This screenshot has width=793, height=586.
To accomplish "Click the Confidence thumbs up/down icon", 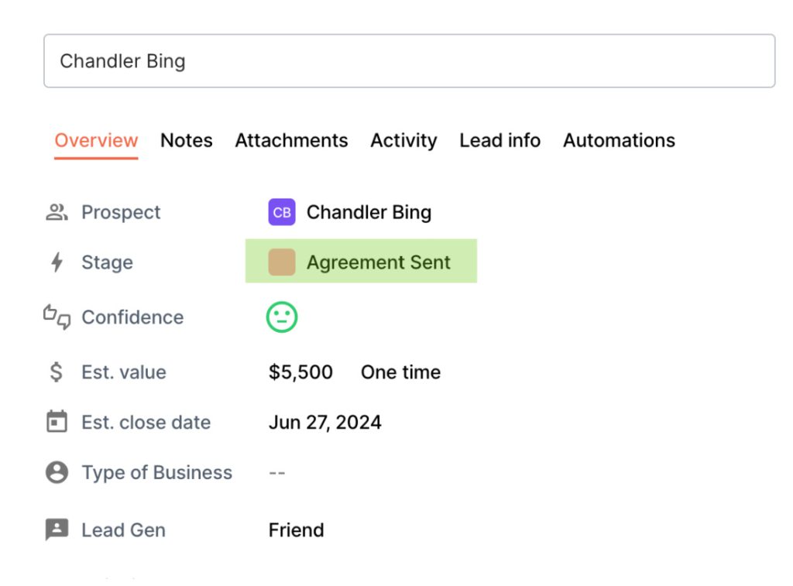I will click(57, 317).
